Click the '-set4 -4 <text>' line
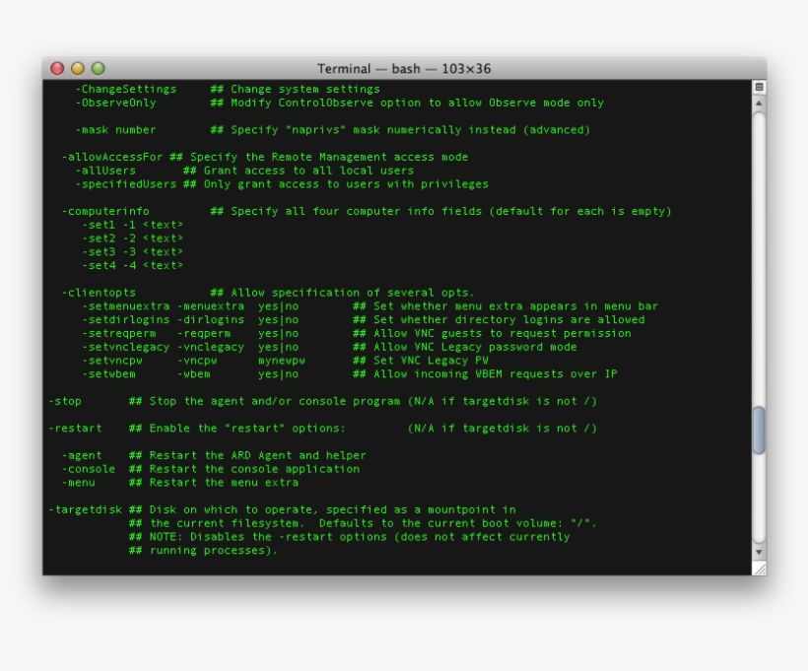The height and width of the screenshot is (671, 808). 132,265
